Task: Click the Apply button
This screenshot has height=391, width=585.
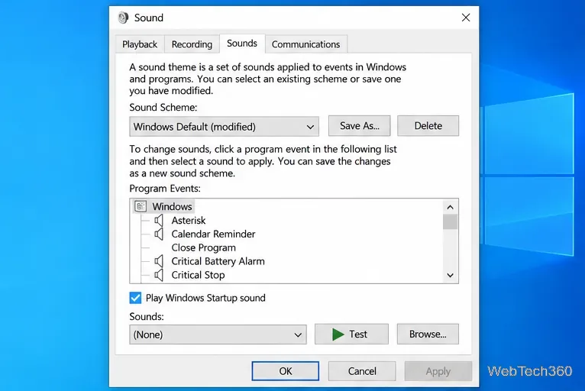Action: point(438,371)
